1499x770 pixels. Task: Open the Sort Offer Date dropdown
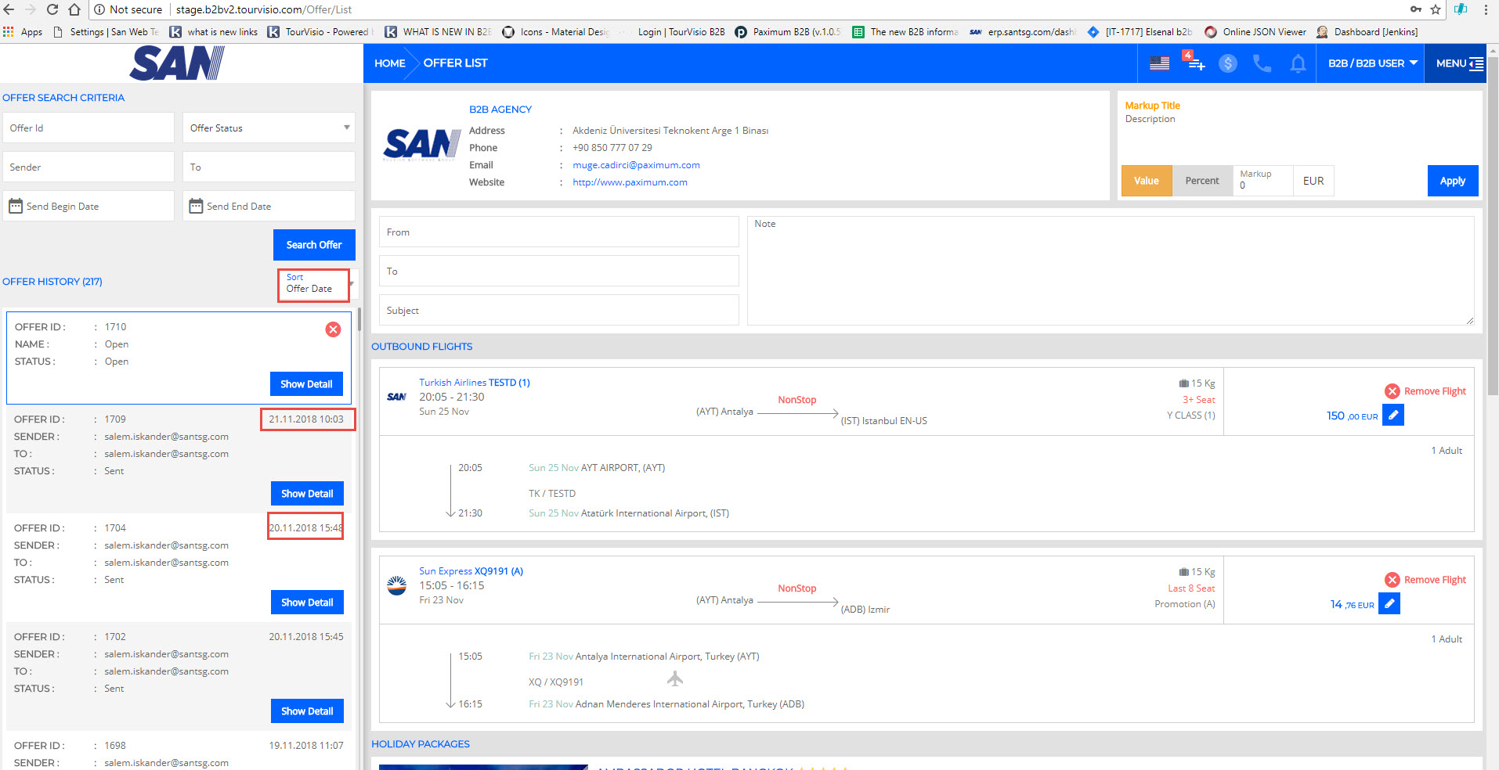(315, 284)
